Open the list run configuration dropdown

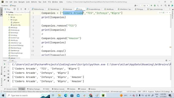click(144, 5)
